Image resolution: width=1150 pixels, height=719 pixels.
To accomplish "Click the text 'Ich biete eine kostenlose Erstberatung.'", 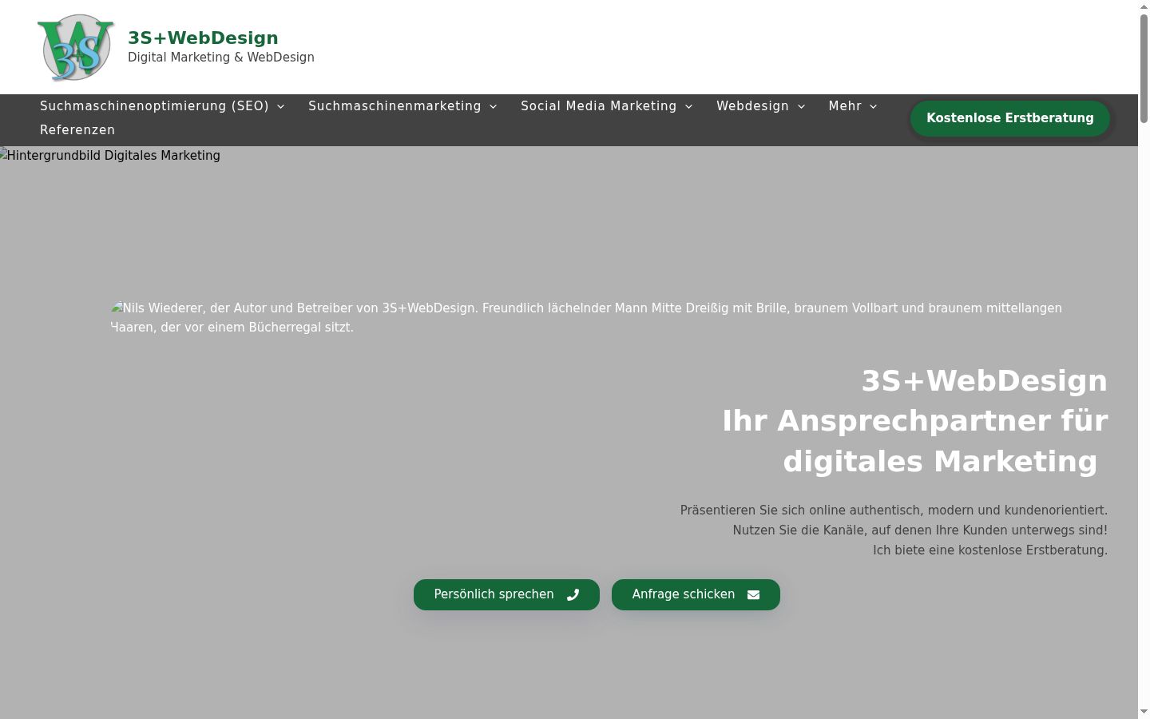I will click(x=990, y=550).
